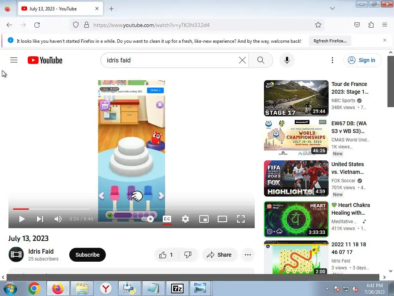List all tabs dropdown arrow
This screenshot has width=394, height=296.
(332, 8)
